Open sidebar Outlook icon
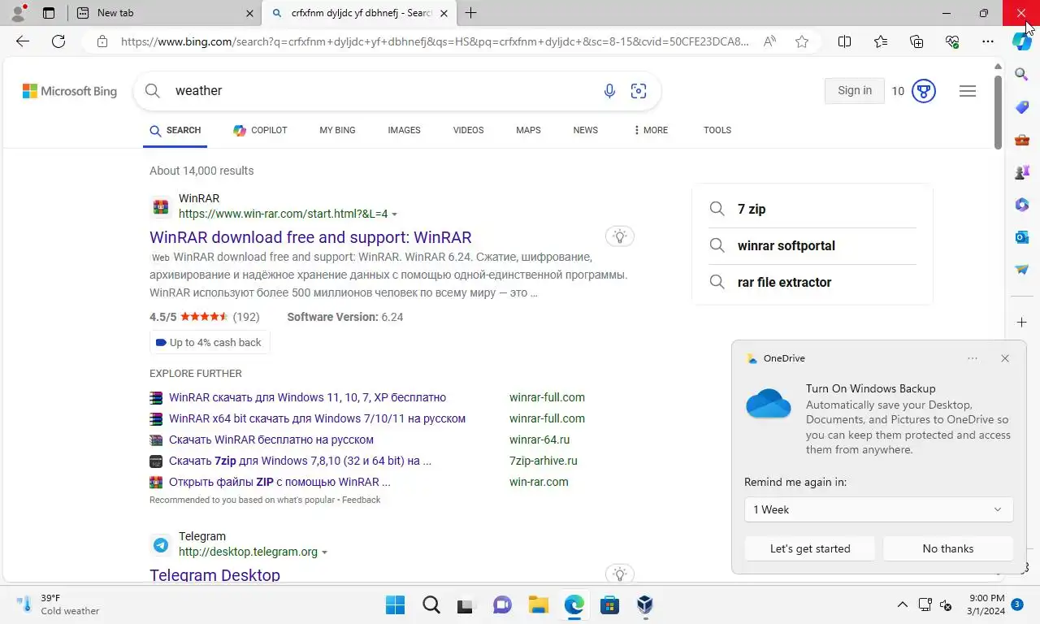Viewport: 1040px width, 624px height. tap(1022, 237)
